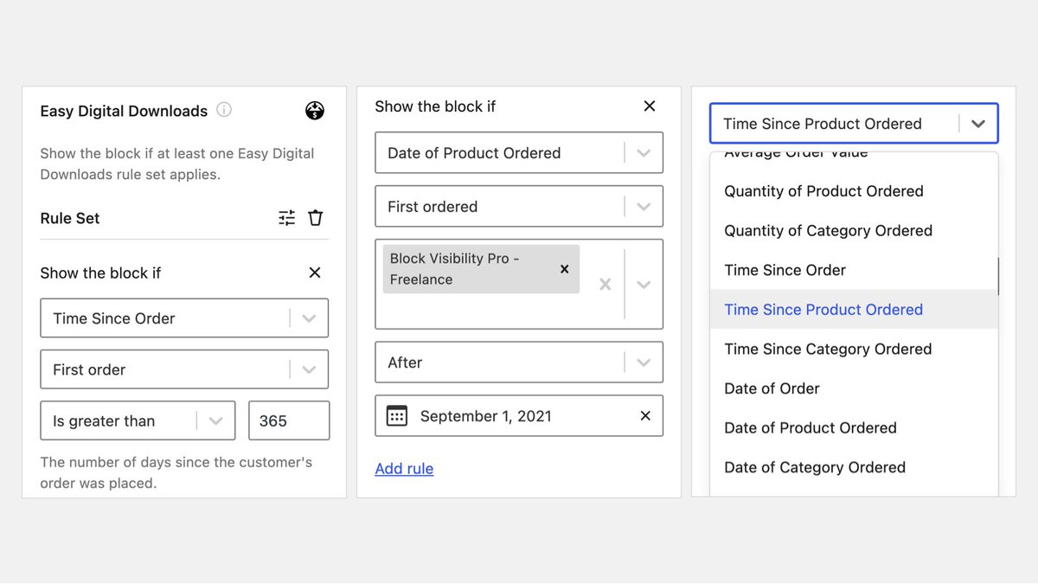The image size is (1038, 584).
Task: Open the Rule Set settings sliders icon
Action: tap(287, 218)
